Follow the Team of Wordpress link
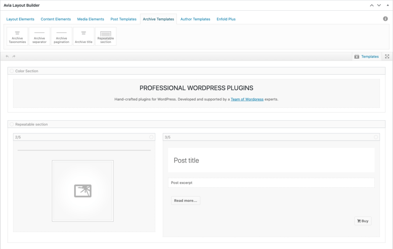 (x=247, y=99)
